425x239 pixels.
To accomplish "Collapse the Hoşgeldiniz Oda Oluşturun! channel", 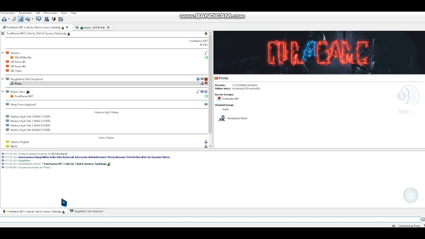I will [x=3, y=79].
